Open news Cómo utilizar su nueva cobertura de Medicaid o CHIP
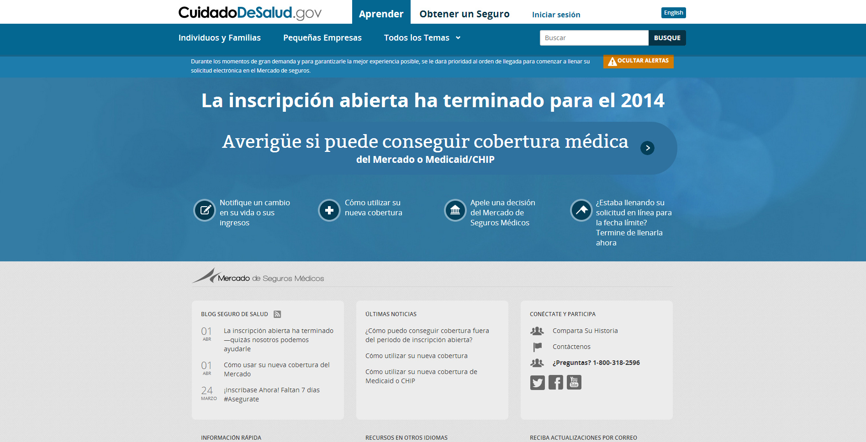This screenshot has height=442, width=866. click(421, 376)
